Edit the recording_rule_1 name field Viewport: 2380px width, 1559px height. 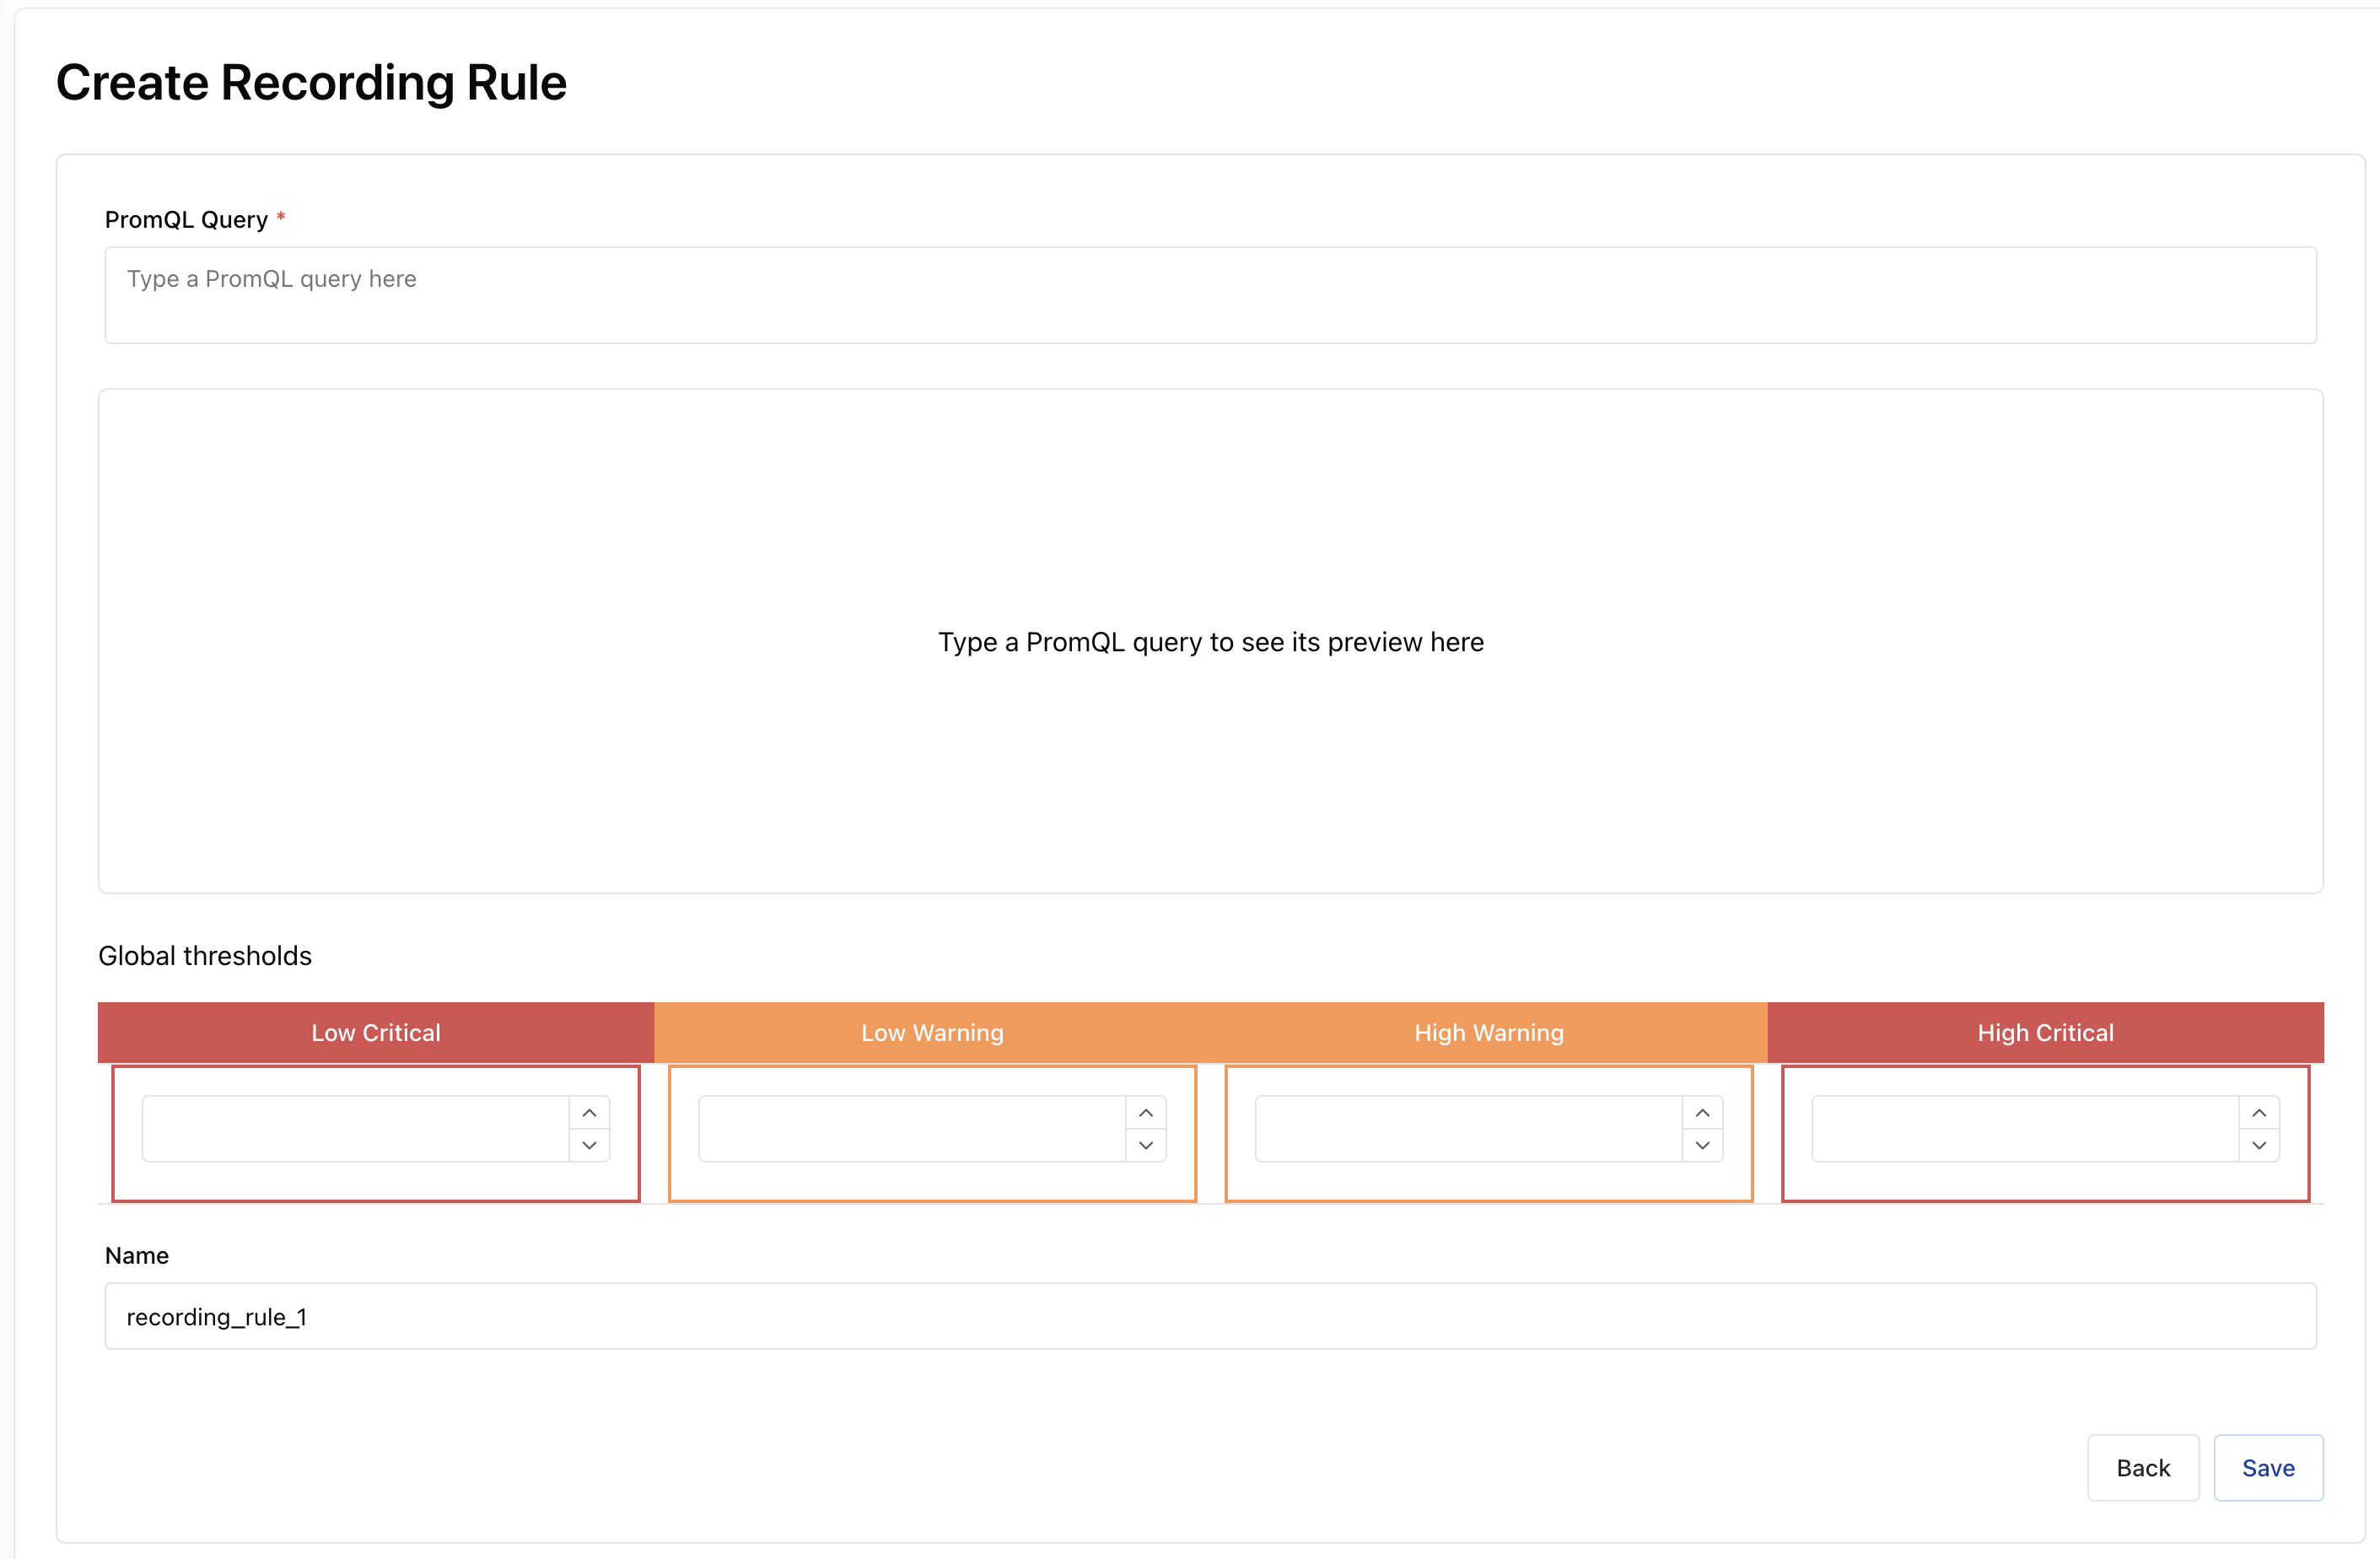pyautogui.click(x=1210, y=1316)
